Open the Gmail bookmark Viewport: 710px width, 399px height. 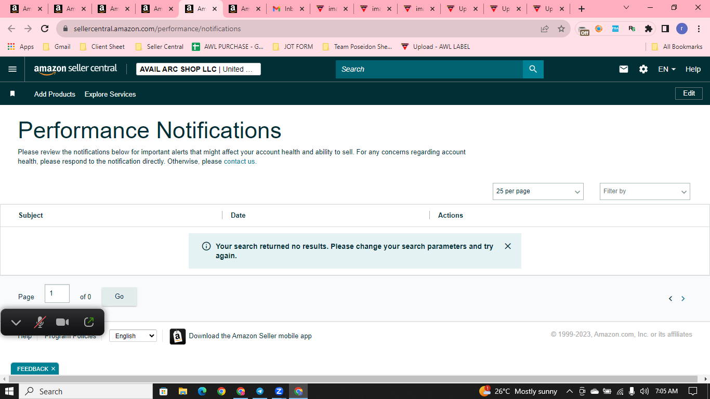click(x=56, y=47)
